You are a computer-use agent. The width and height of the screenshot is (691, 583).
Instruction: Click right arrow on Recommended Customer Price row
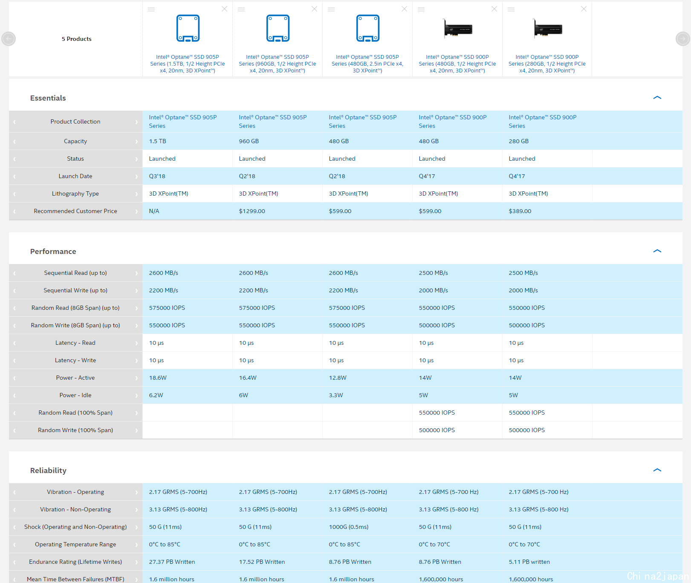pos(136,211)
